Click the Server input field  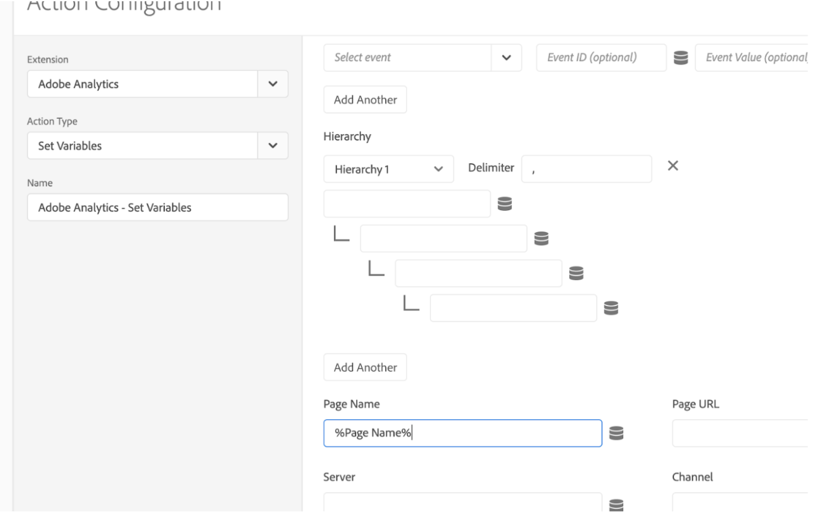pos(463,502)
